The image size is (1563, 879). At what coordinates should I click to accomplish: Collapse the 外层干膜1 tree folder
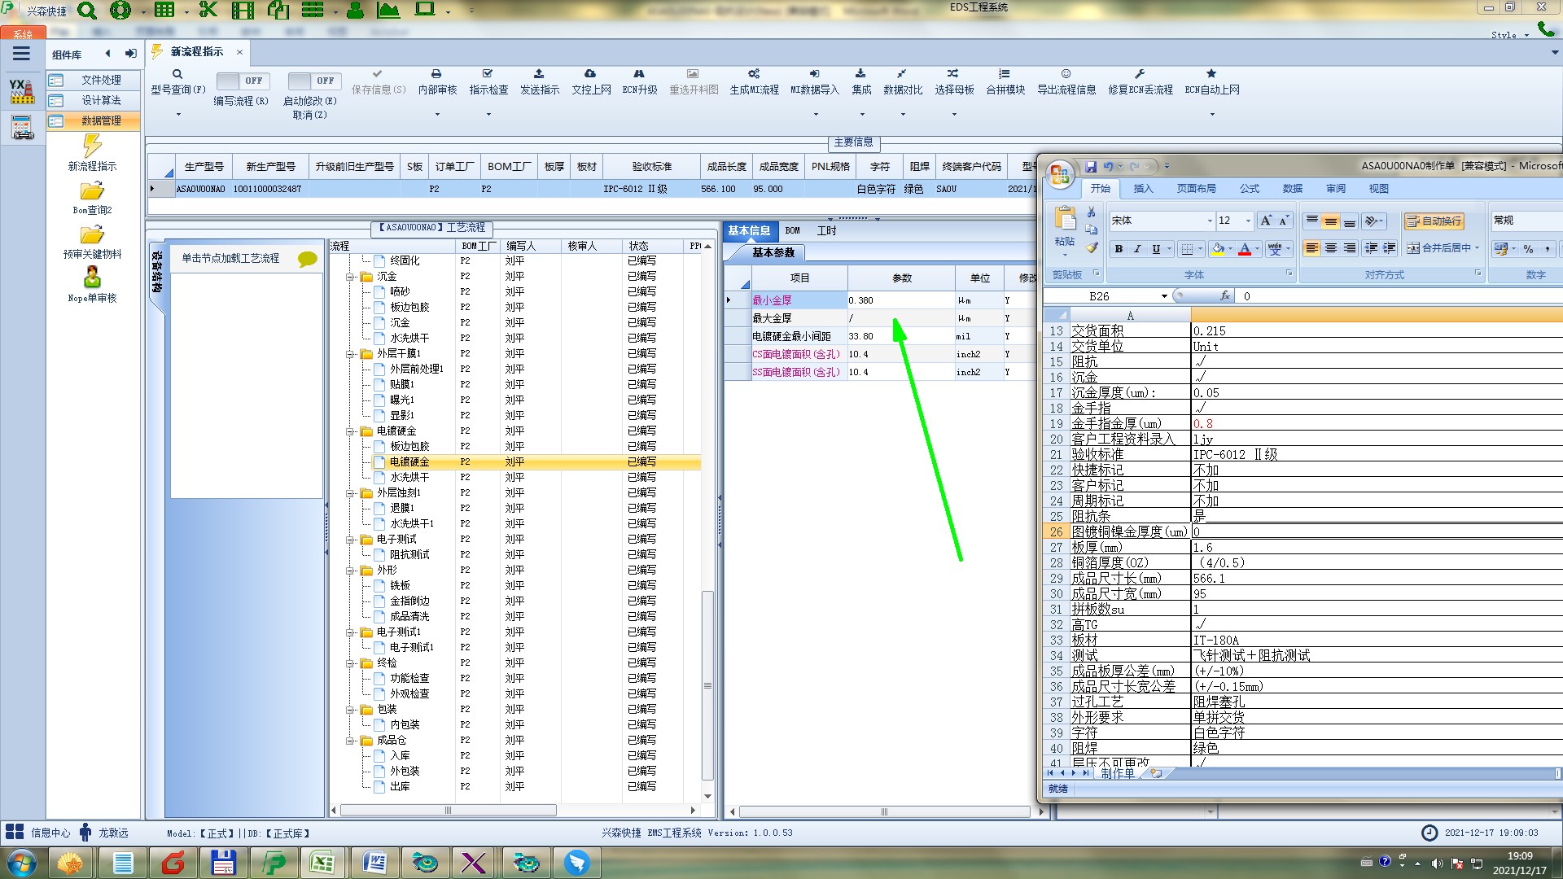350,354
